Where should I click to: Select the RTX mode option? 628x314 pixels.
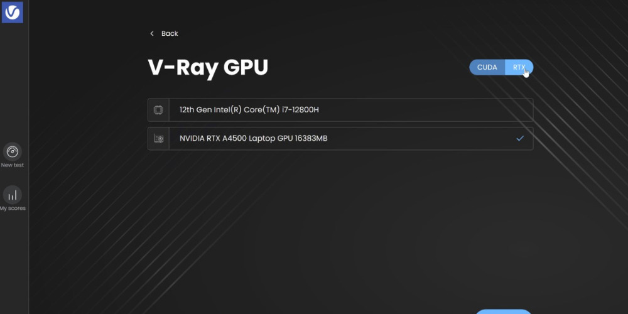[519, 67]
